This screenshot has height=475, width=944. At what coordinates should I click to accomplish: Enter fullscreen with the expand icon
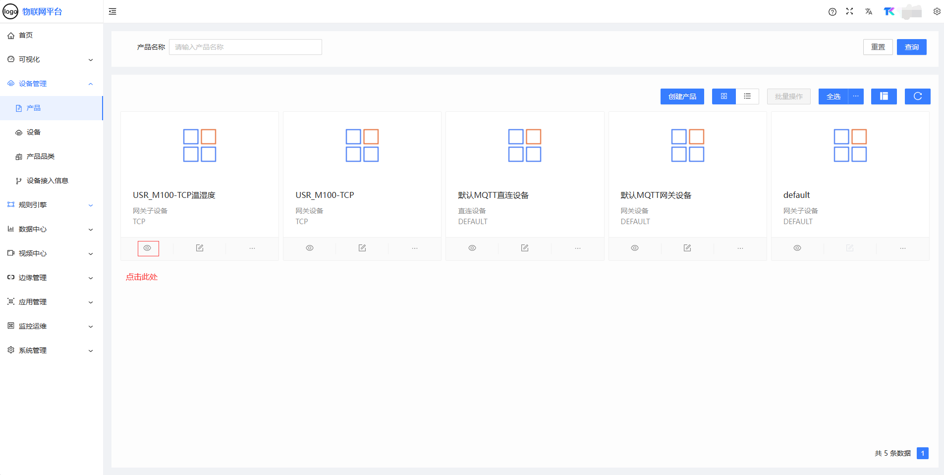tap(849, 11)
